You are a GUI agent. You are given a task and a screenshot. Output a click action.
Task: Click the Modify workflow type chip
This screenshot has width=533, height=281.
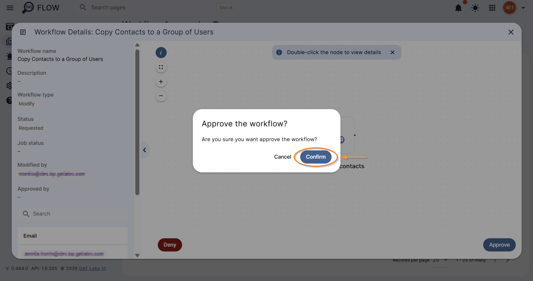coord(26,104)
